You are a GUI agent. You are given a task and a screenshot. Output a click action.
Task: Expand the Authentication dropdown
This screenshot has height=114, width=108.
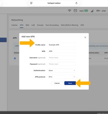pyautogui.click(x=62, y=70)
